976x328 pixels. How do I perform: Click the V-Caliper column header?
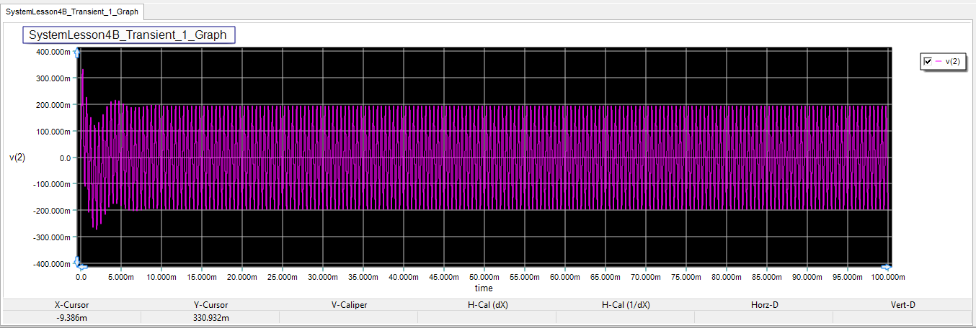coord(350,305)
